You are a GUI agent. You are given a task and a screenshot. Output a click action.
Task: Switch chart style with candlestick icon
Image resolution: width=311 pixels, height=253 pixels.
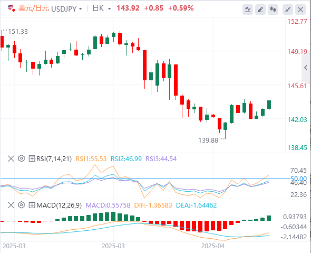(x=273, y=10)
